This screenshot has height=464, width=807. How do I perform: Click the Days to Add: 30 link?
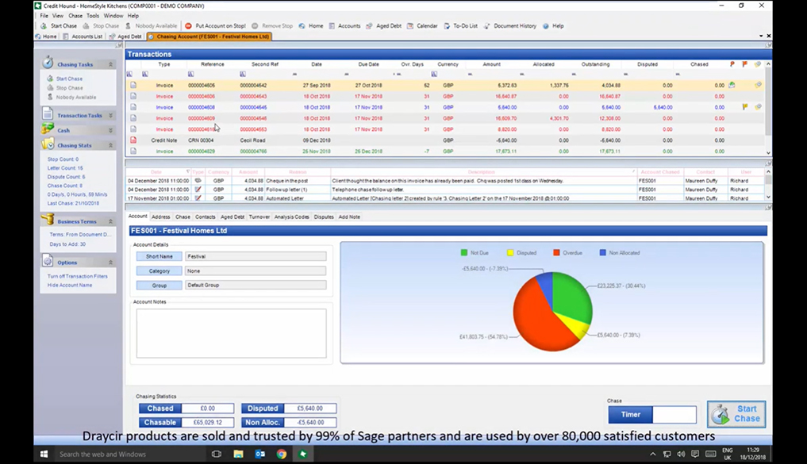click(67, 244)
